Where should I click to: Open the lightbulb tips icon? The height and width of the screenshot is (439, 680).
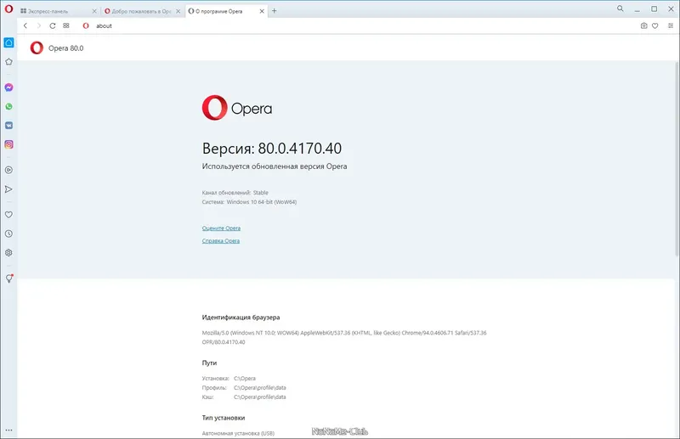pos(8,279)
